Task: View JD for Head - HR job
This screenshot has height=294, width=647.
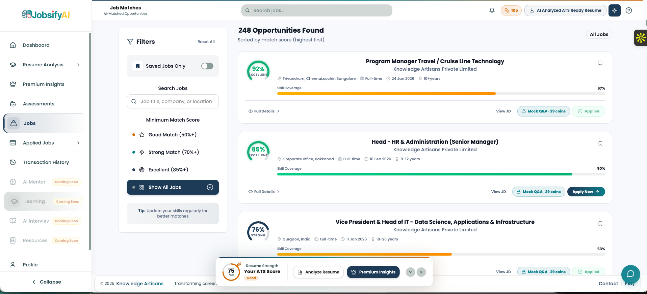Action: [498, 192]
